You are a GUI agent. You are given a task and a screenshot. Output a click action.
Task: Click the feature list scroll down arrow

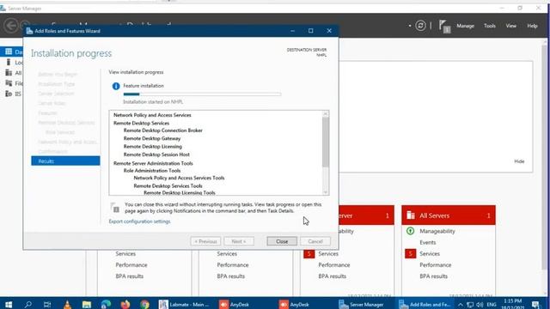pyautogui.click(x=326, y=192)
